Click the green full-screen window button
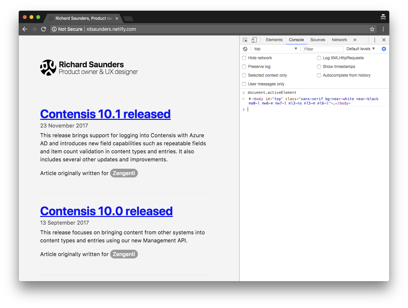 pos(38,17)
